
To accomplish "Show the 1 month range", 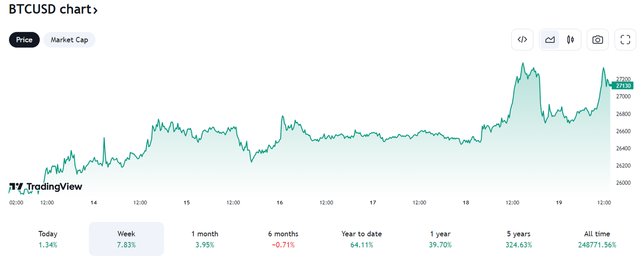I will pyautogui.click(x=205, y=239).
